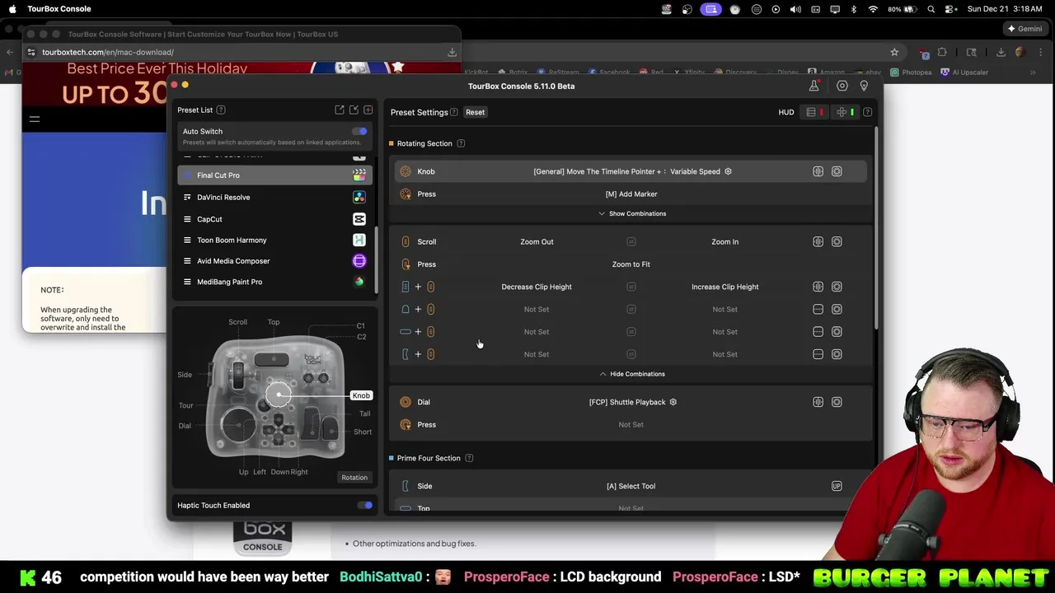Open Scroll row speed settings icon

tap(837, 241)
